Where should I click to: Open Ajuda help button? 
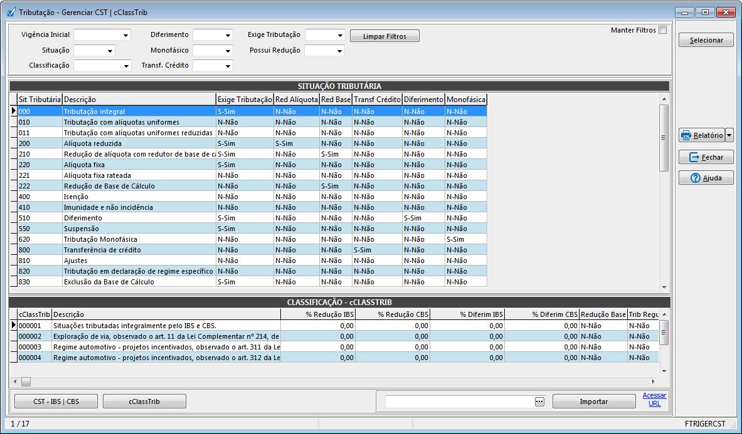tap(706, 178)
